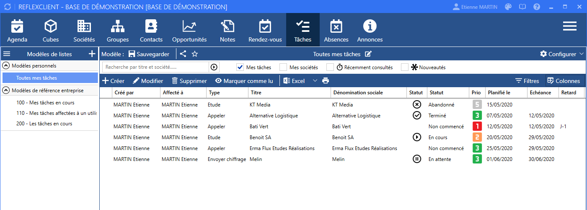Image resolution: width=587 pixels, height=210 pixels.
Task: Edit the 'Toutes mes tâches' title pencil icon
Action: (x=368, y=54)
